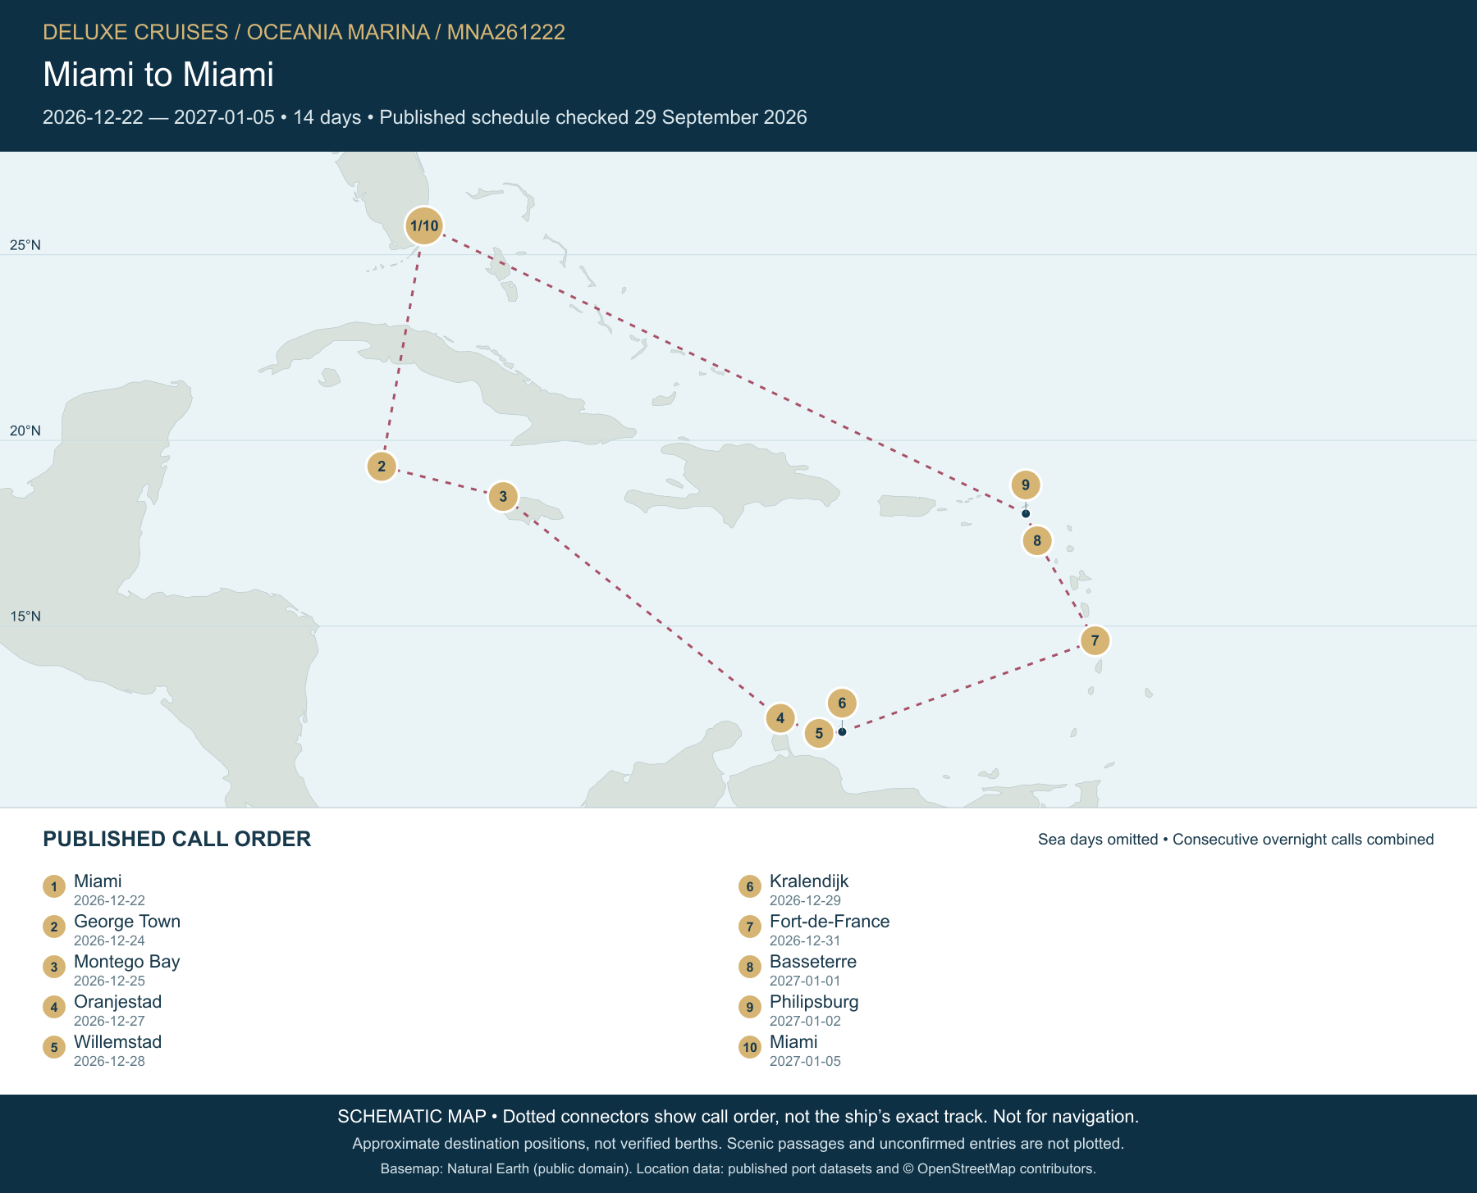This screenshot has width=1477, height=1193.
Task: Click the George Town port name
Action: [x=127, y=921]
